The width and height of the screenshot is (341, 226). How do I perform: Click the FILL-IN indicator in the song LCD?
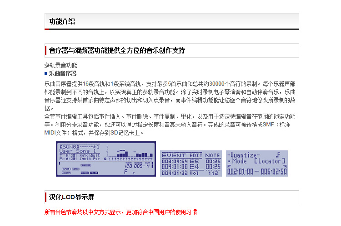tap(94, 173)
